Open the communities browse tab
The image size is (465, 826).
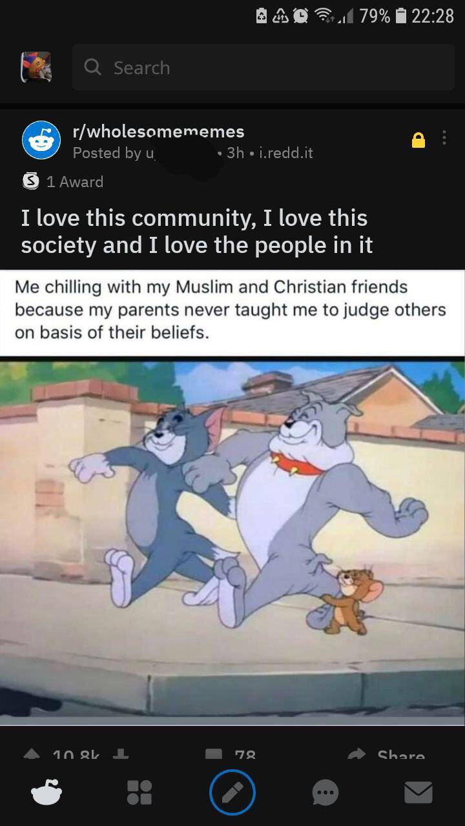pos(139,792)
